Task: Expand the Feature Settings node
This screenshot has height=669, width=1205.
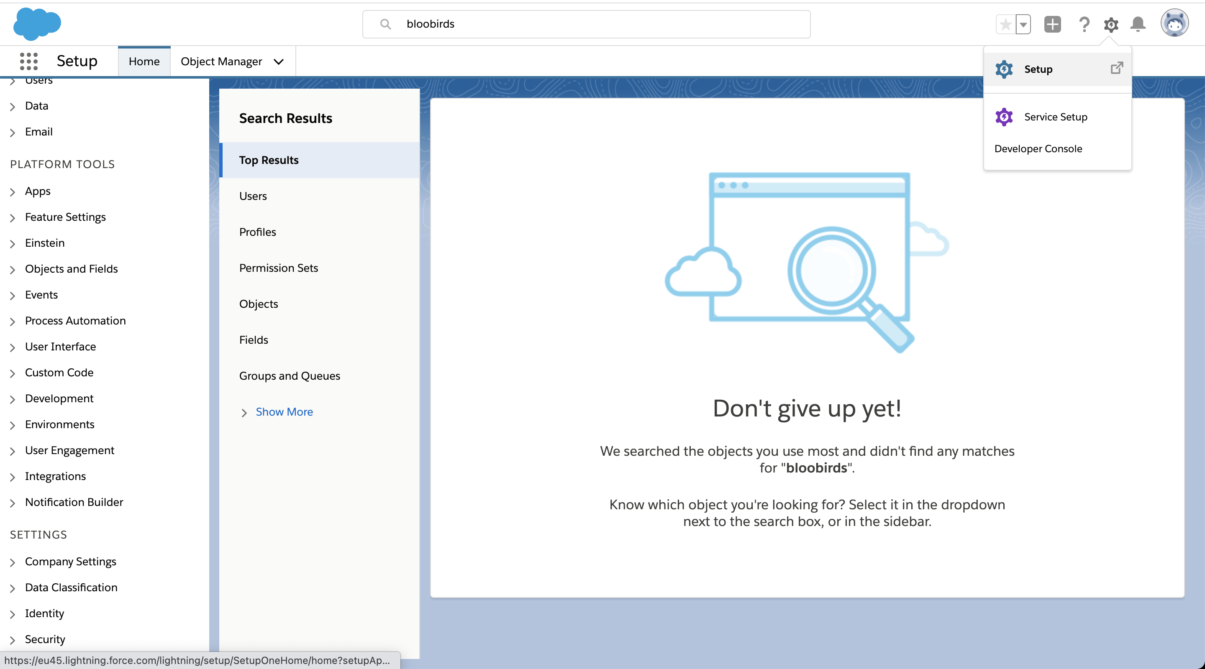Action: click(x=13, y=218)
